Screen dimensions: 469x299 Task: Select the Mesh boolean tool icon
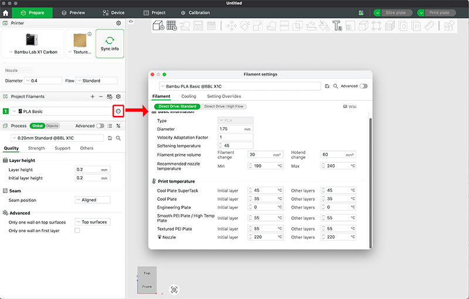coord(298,26)
